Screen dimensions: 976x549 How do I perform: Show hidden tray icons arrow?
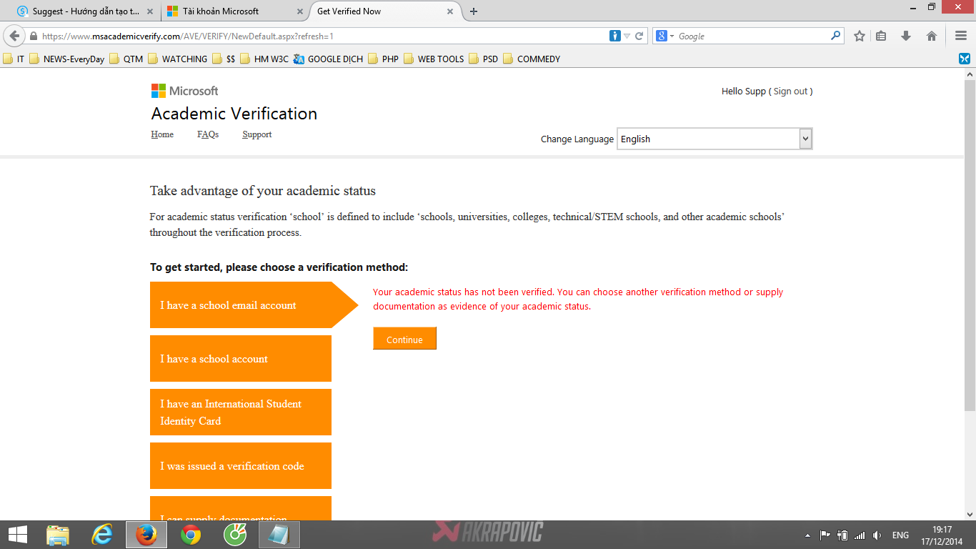tap(807, 535)
